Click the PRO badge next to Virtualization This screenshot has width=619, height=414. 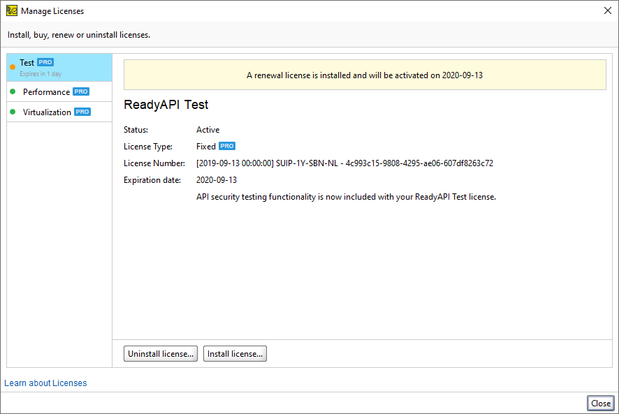(x=82, y=112)
